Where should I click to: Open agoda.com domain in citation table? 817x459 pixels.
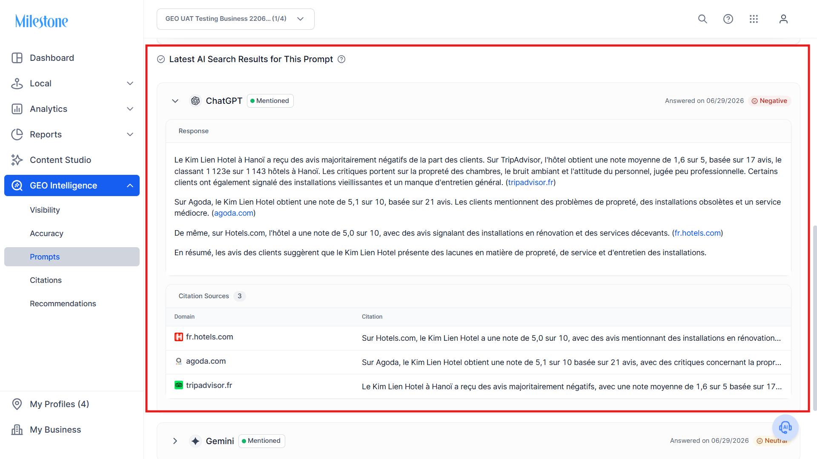click(x=206, y=361)
